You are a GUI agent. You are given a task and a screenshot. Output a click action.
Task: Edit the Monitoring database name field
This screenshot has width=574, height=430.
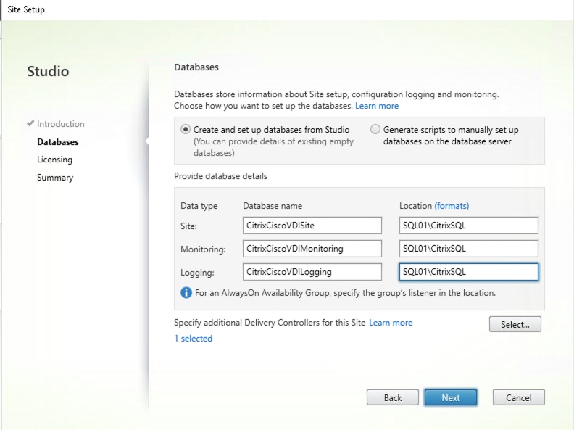pos(312,249)
